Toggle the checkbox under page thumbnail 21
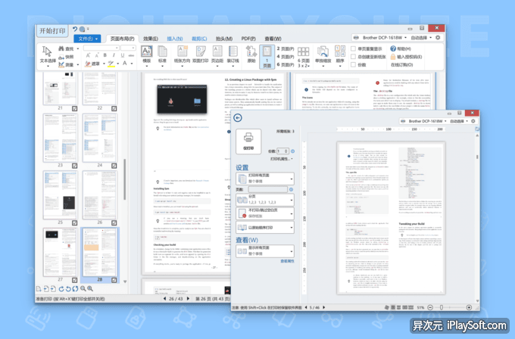Image resolution: width=515 pixels, height=339 pixels. click(74, 109)
